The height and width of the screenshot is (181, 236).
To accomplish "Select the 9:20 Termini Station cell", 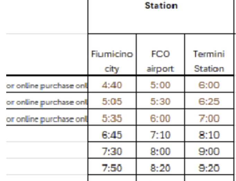I will click(209, 167).
